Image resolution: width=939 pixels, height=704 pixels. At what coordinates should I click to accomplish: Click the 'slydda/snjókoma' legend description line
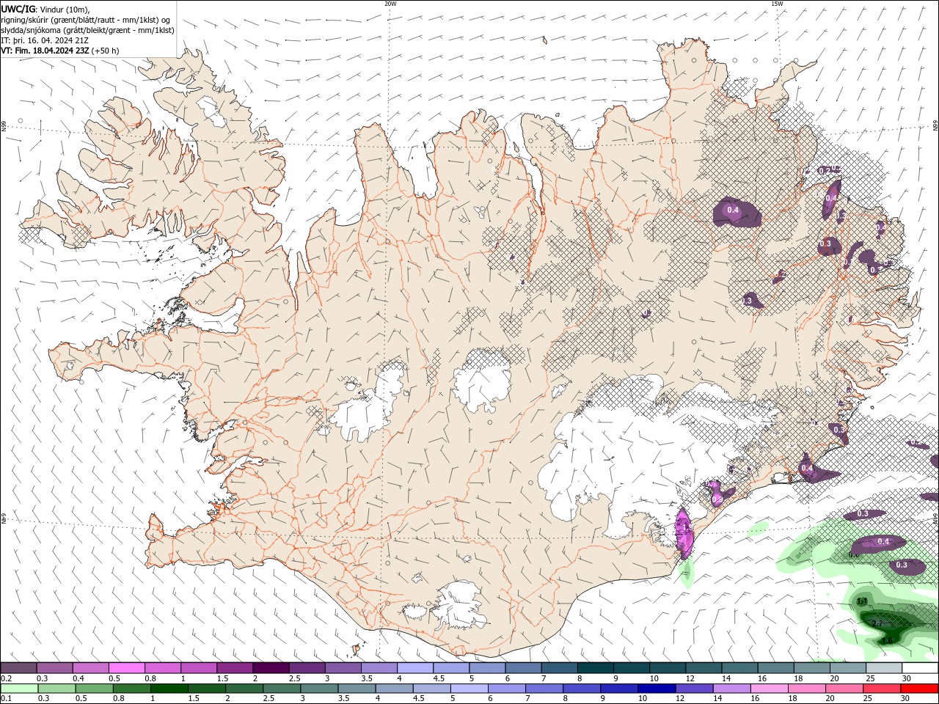pos(87,30)
